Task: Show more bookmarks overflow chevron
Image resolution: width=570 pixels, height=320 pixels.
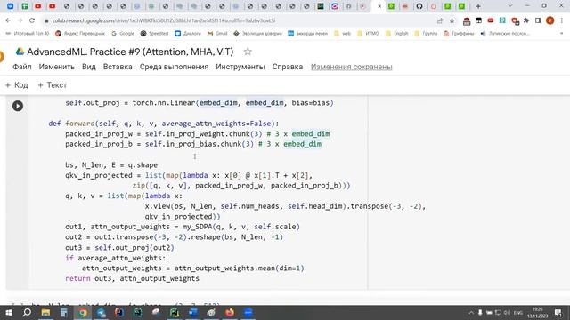Action: point(562,34)
